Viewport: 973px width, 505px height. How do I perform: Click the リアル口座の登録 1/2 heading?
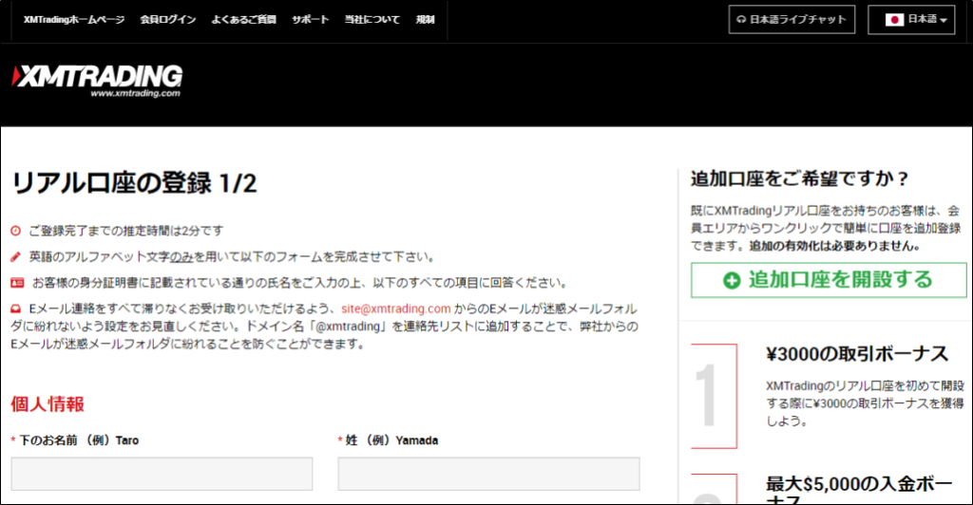[x=134, y=183]
